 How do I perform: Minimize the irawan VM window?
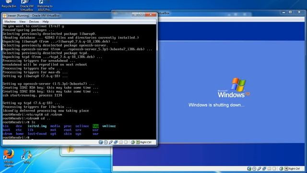point(135,14)
